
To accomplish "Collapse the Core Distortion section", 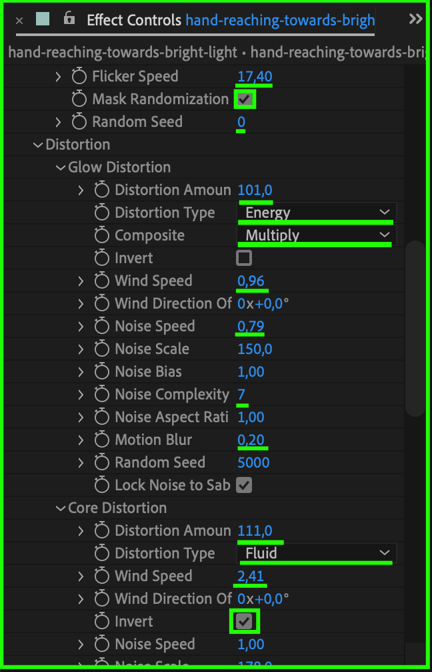I will [61, 508].
